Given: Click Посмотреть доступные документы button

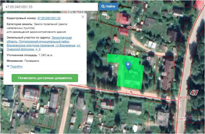Looking at the screenshot, I should pos(45,78).
